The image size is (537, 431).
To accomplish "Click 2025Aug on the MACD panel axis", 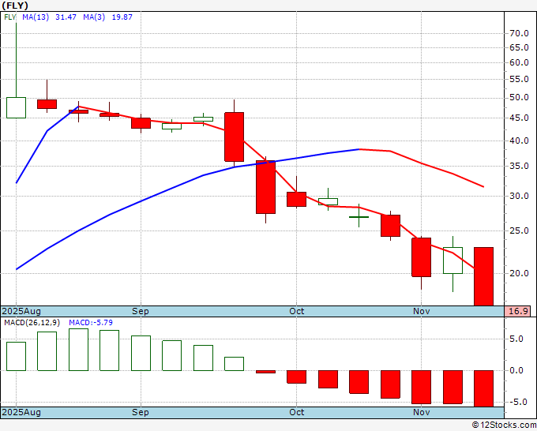I will point(21,412).
